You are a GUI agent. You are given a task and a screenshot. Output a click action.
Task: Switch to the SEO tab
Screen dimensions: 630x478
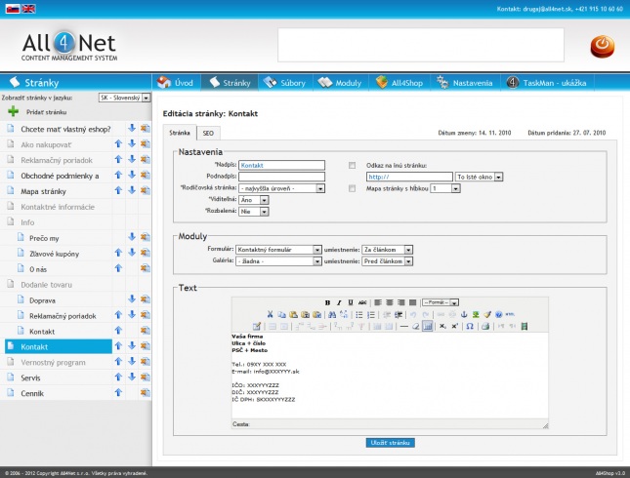208,132
